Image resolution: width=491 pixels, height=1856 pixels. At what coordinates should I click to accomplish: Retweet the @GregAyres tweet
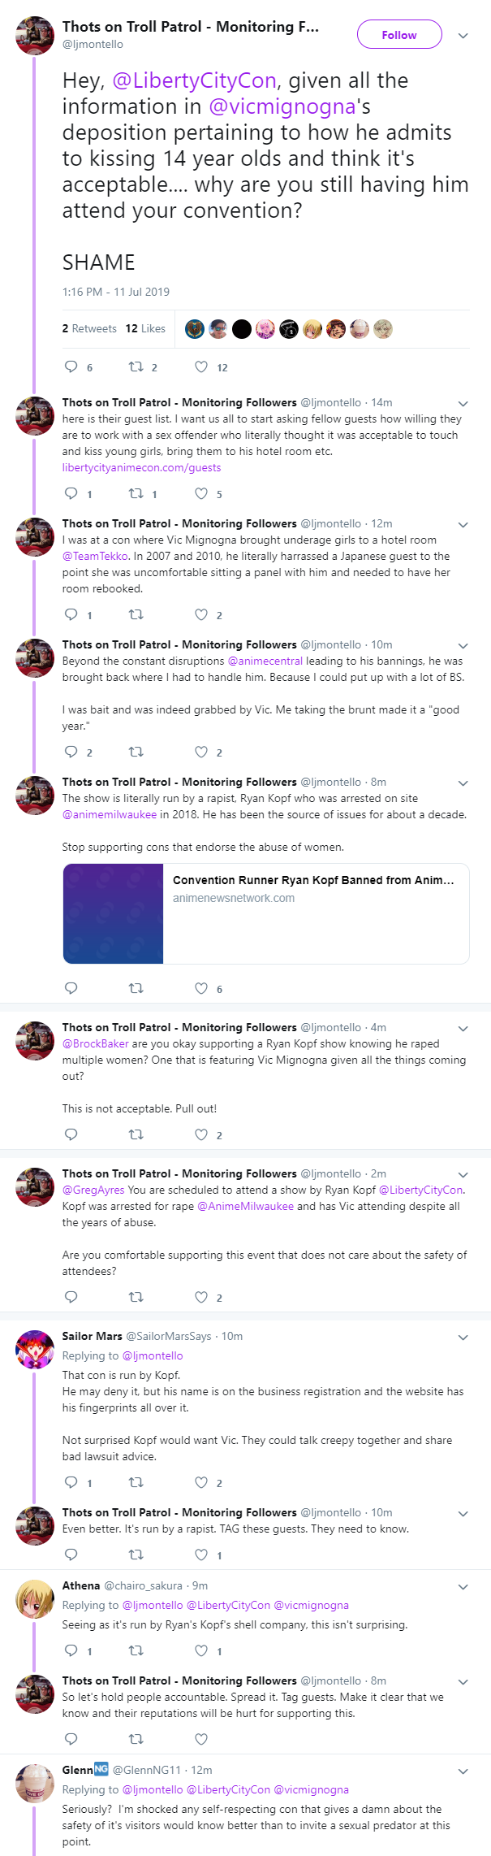point(136,1297)
